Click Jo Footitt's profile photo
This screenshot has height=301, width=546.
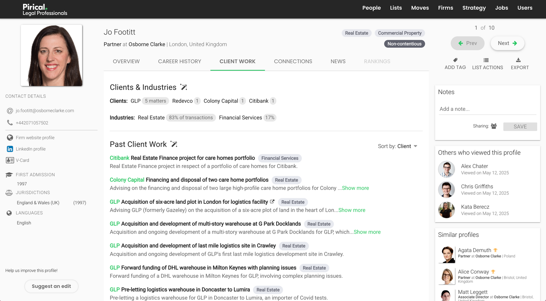(x=51, y=55)
